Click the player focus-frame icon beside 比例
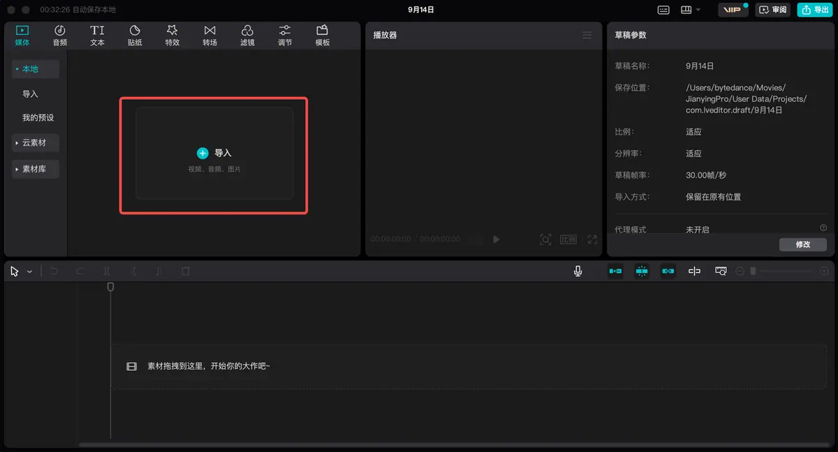The width and height of the screenshot is (838, 452). coord(545,239)
